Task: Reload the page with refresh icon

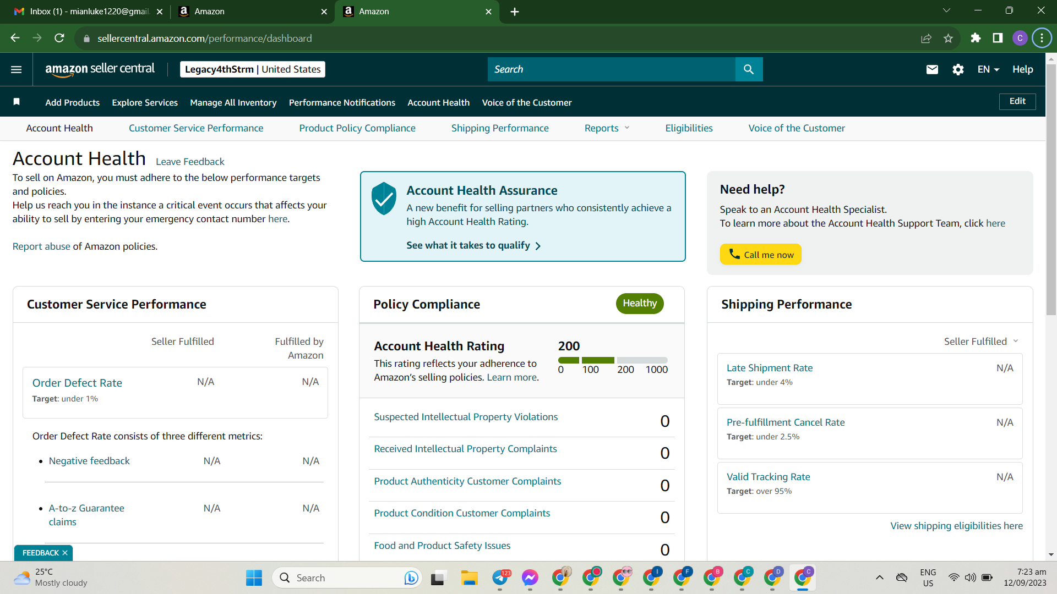Action: (x=59, y=38)
